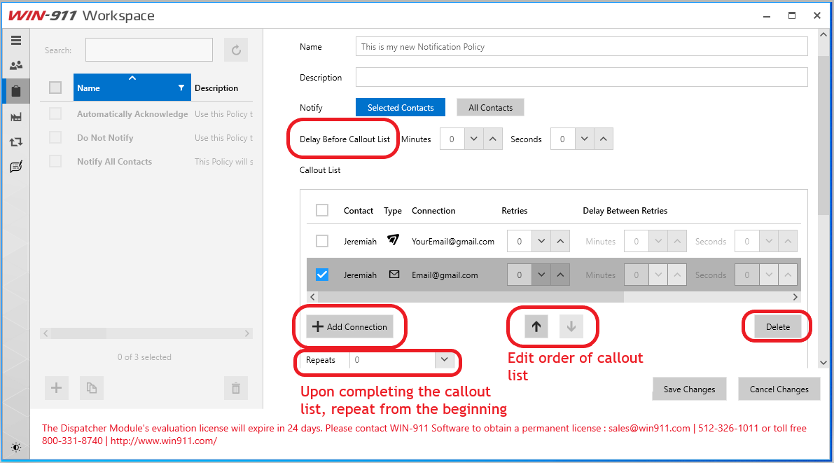Decrease Retries for YourEmail@gmail.com row
Image resolution: width=834 pixels, height=463 pixels.
[541, 241]
